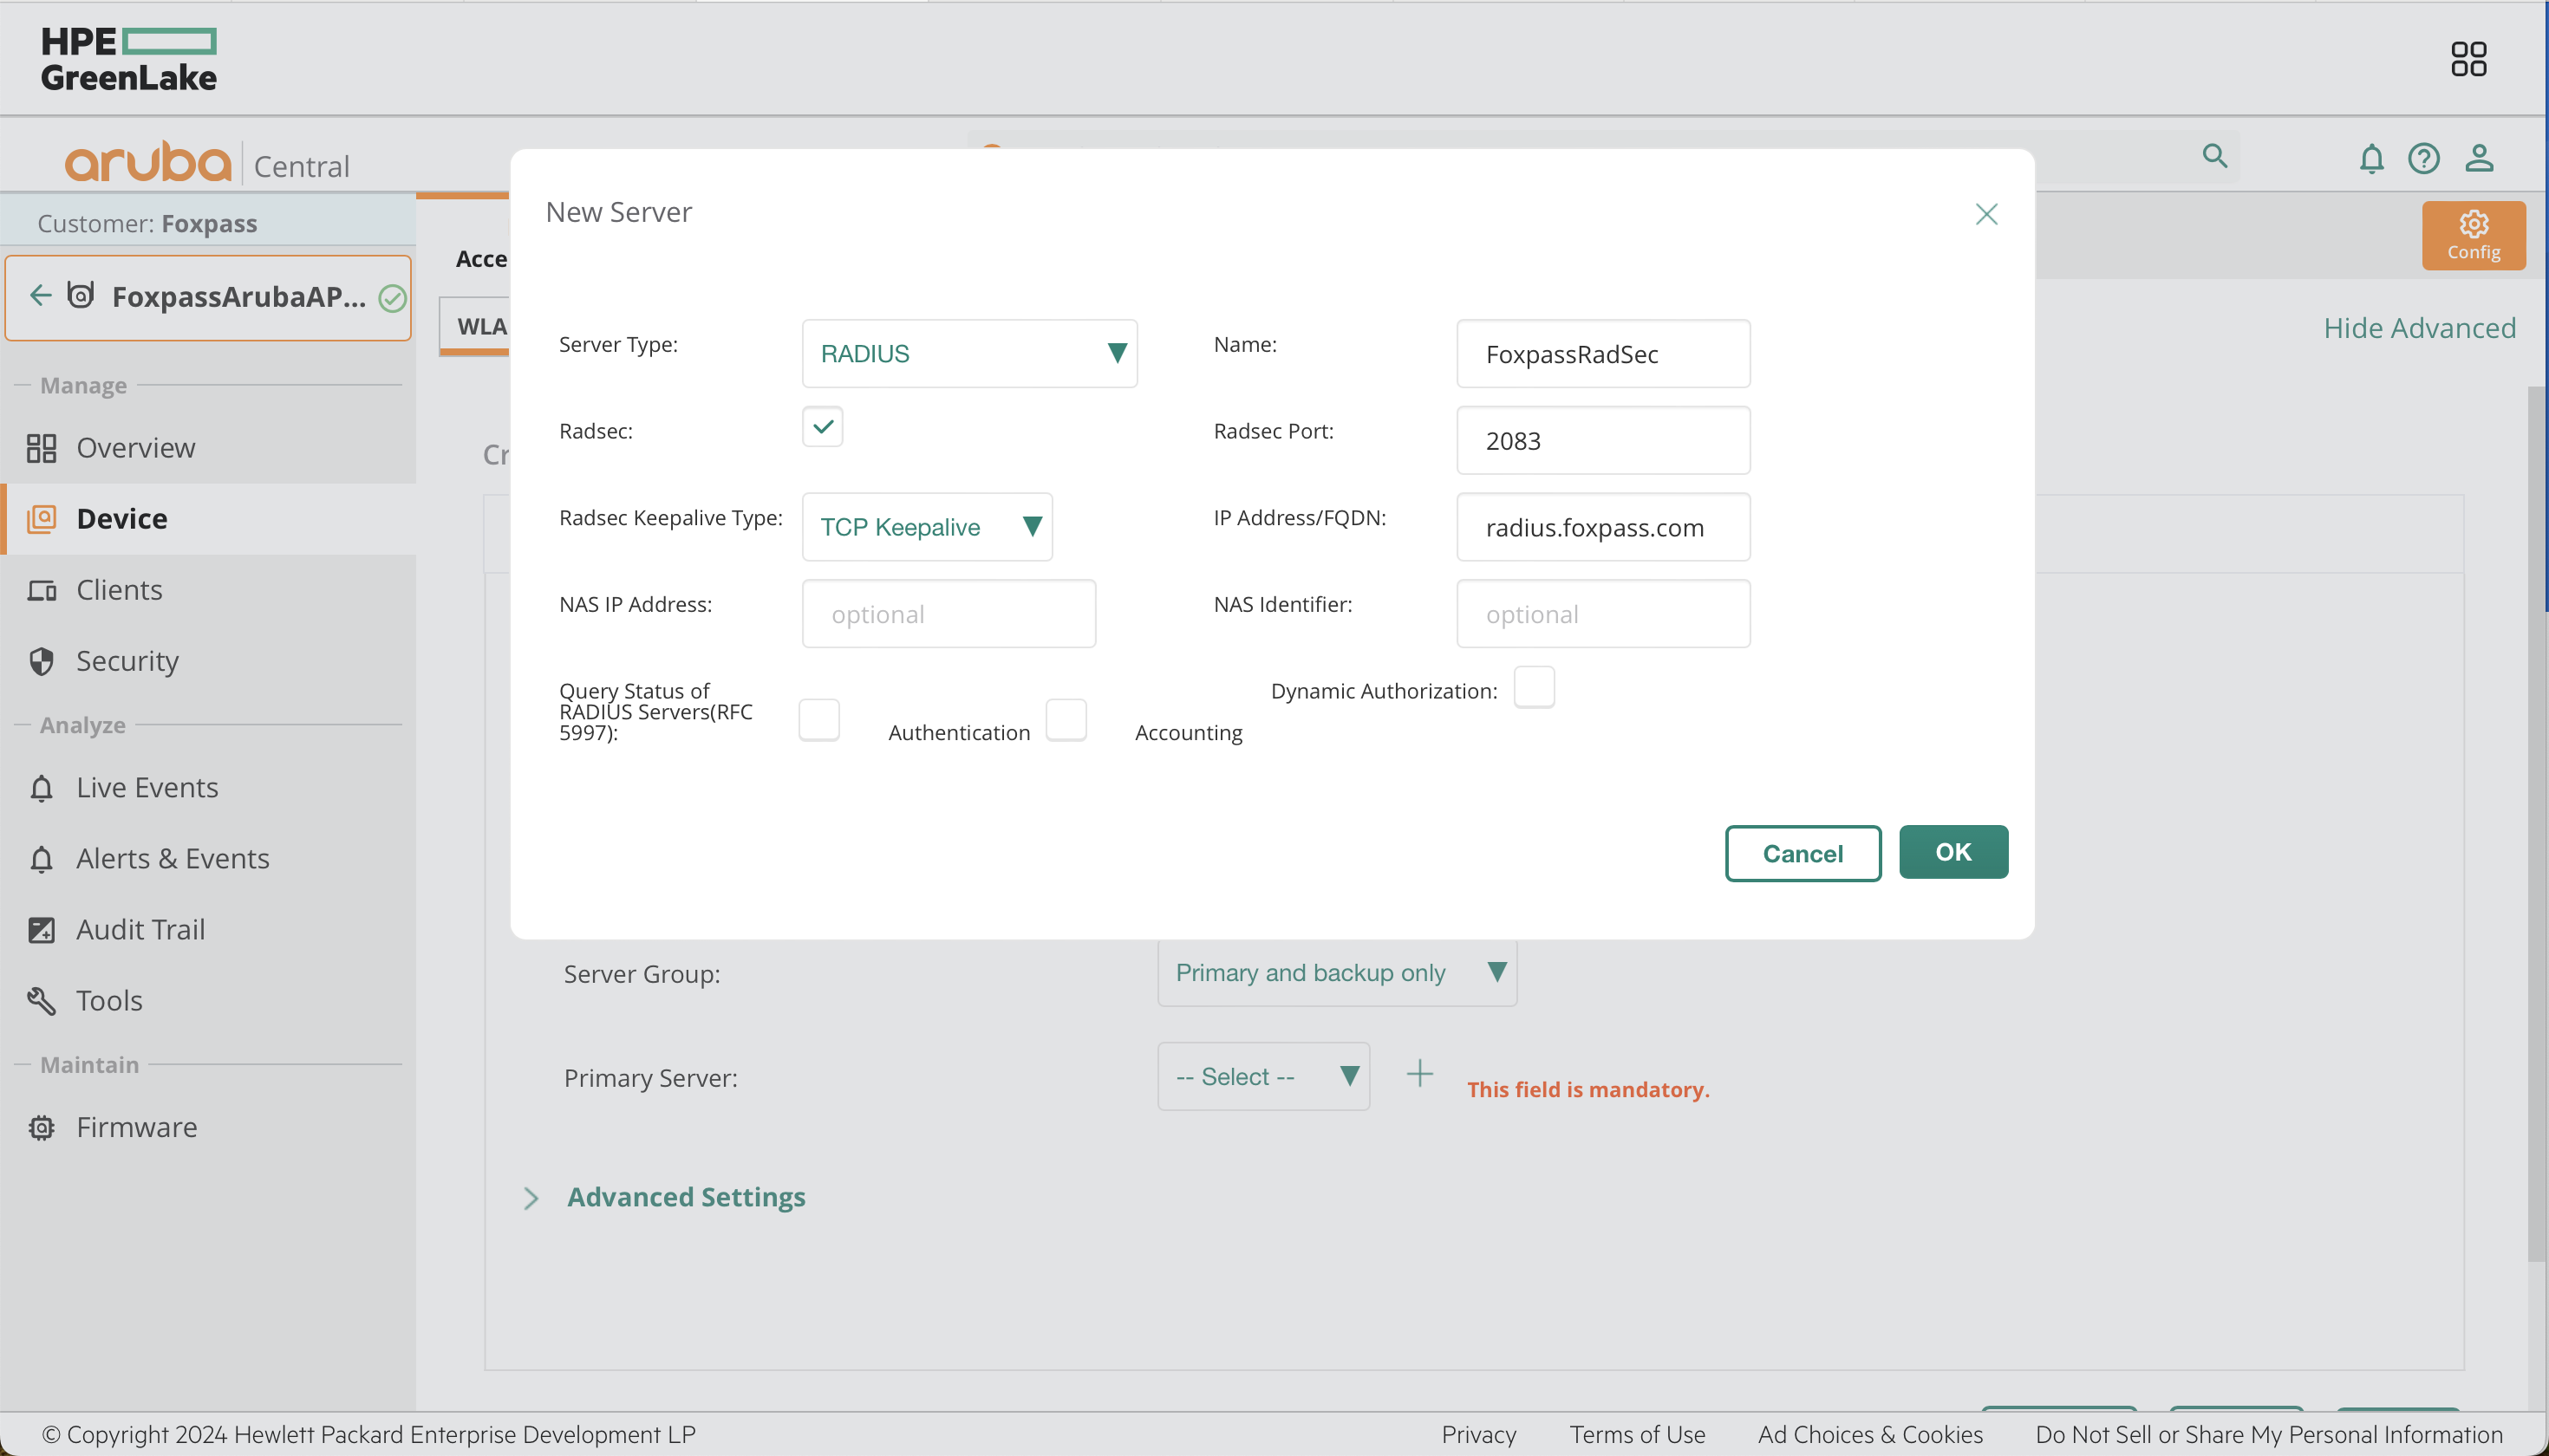Uncheck the Radsec checkbox

[x=822, y=427]
